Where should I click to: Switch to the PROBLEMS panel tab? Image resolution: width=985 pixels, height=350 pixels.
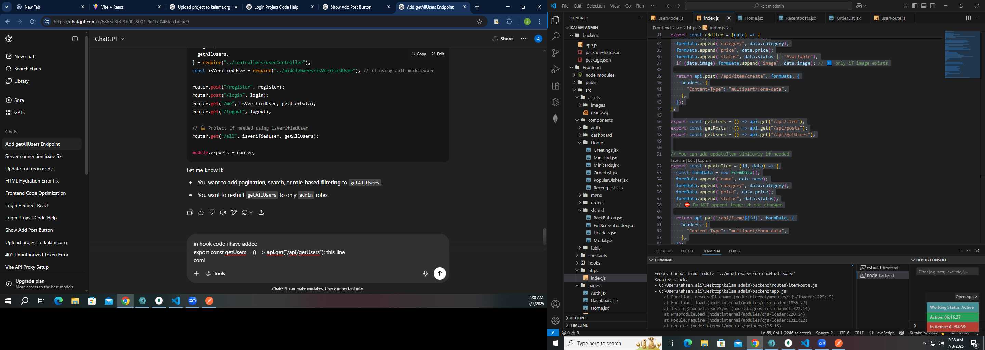click(x=663, y=251)
